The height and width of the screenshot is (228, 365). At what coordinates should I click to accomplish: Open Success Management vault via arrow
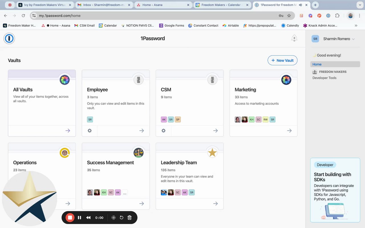pyautogui.click(x=141, y=203)
